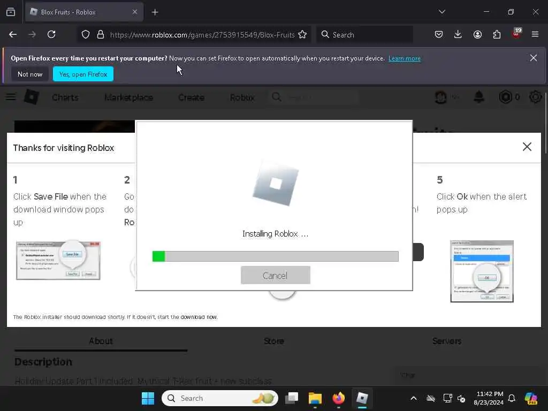548x411 pixels.
Task: Cancel the Roblox installation
Action: click(x=276, y=276)
